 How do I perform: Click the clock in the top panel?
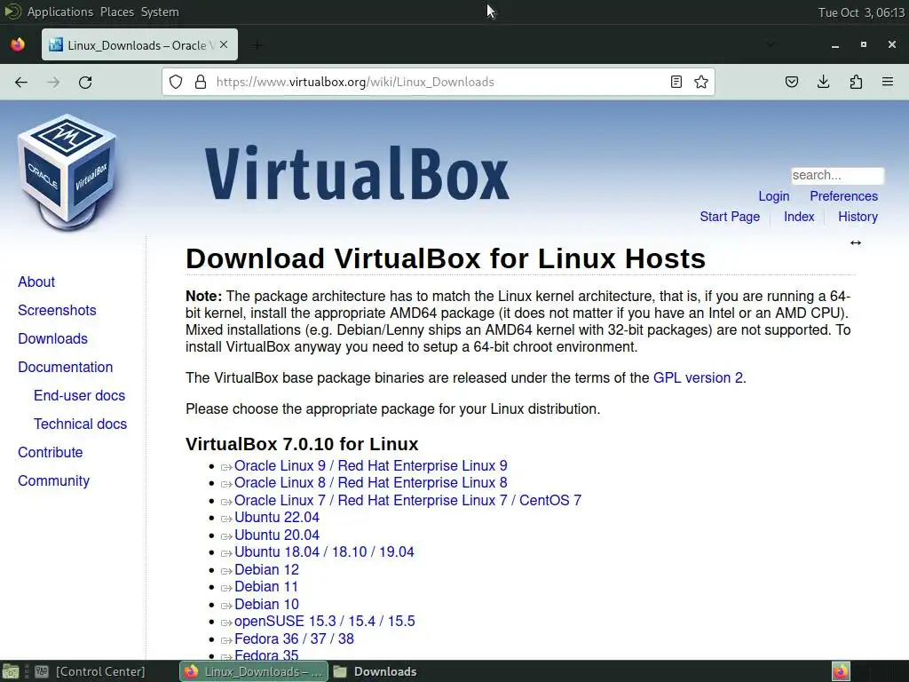pos(861,12)
